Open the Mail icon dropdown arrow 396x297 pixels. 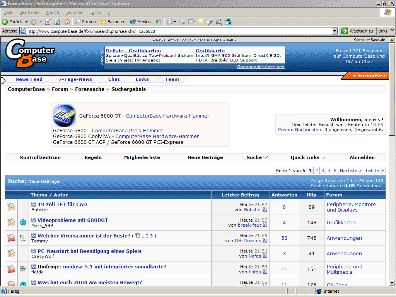[175, 22]
